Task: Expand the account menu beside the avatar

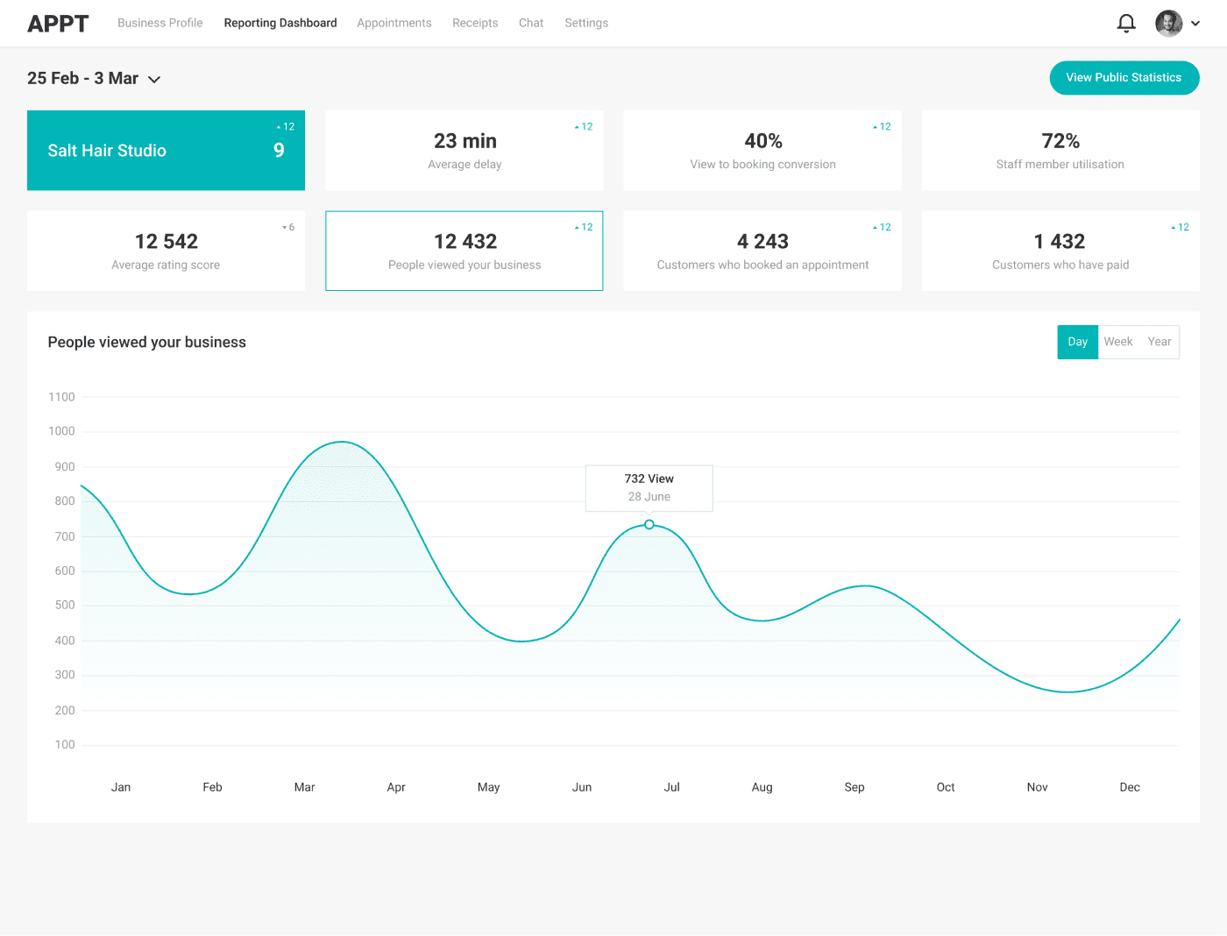Action: 1195,23
